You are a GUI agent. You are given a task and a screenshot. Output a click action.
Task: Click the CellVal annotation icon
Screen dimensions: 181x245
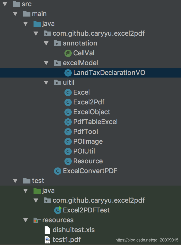tap(68, 53)
